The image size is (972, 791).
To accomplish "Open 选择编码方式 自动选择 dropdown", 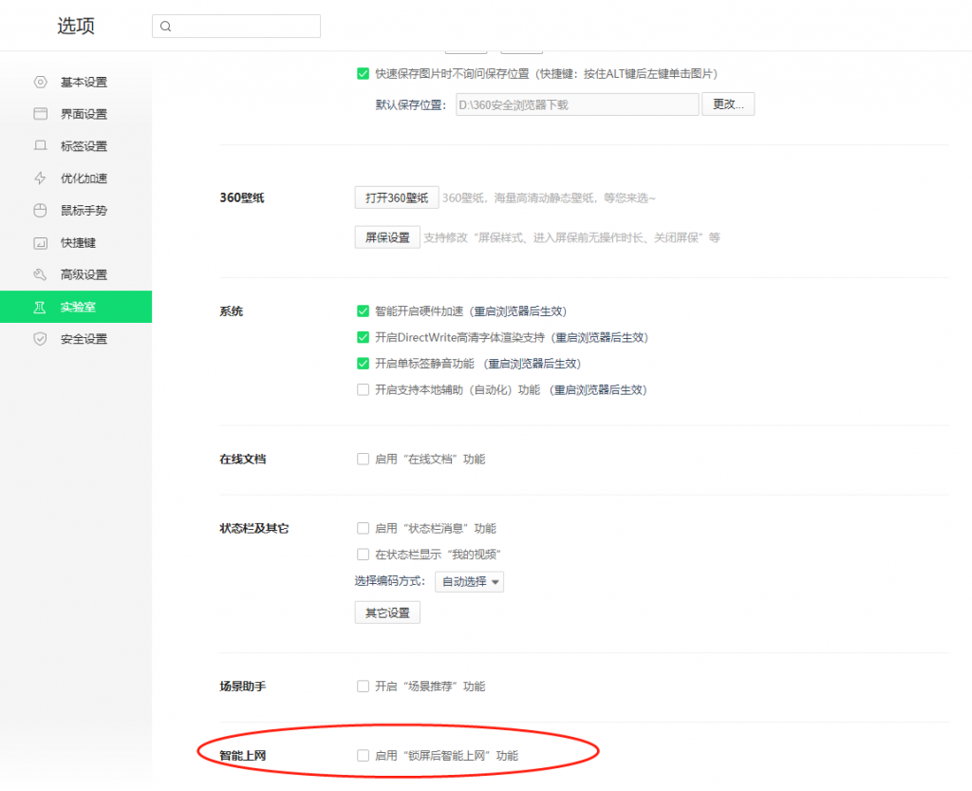I will click(469, 581).
